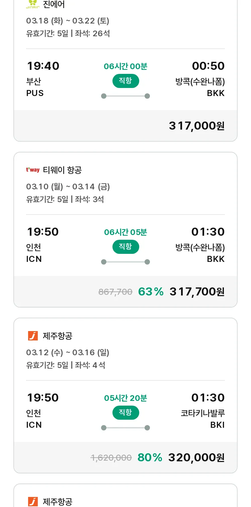Click the 직항 badge on the Busan flight
Screen dimensions: 251x507
[x=125, y=81]
